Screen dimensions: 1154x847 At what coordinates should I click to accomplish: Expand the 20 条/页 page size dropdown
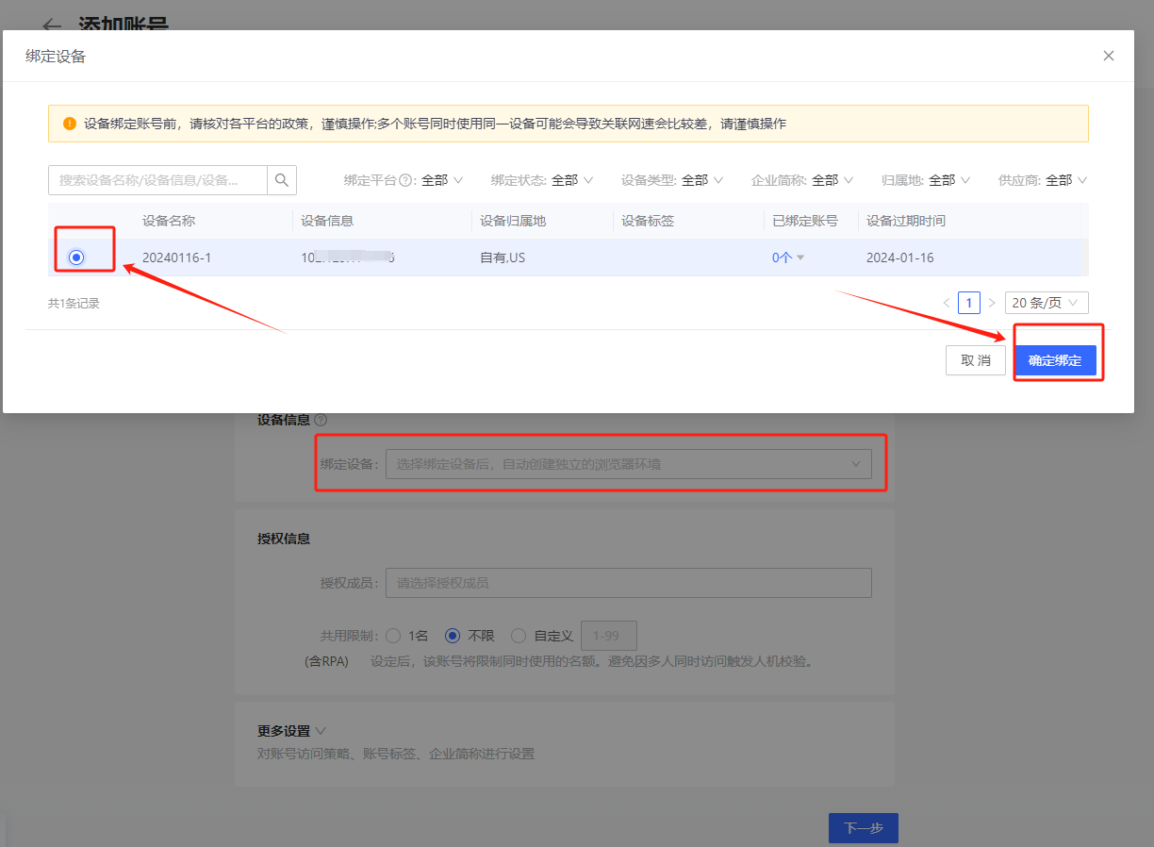[x=1047, y=303]
